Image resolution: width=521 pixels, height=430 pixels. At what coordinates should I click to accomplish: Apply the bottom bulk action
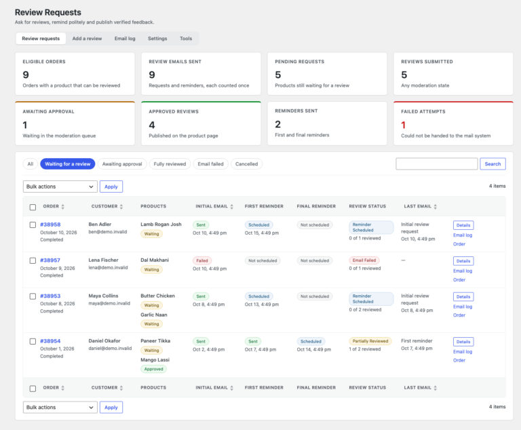tap(111, 408)
